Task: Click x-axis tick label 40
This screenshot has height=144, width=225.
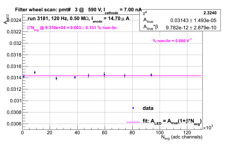Action: click(x=77, y=133)
